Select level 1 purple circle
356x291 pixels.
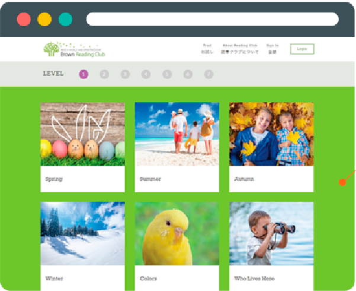(x=84, y=74)
